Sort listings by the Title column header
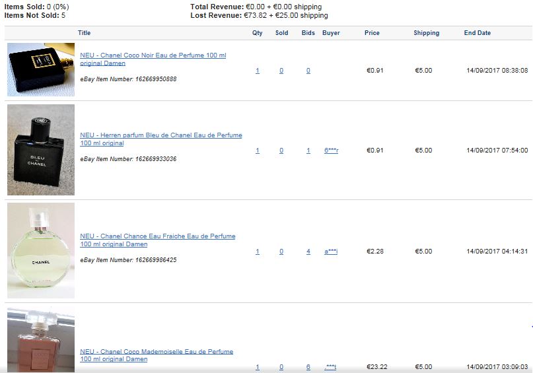The height and width of the screenshot is (373, 533). [x=85, y=32]
